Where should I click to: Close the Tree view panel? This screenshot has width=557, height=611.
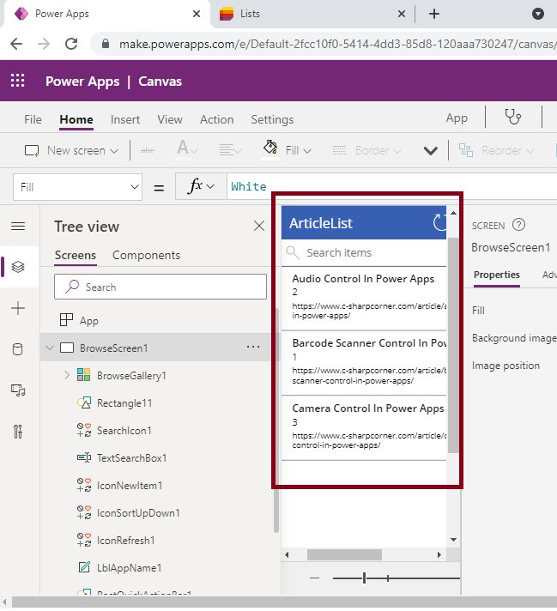259,226
